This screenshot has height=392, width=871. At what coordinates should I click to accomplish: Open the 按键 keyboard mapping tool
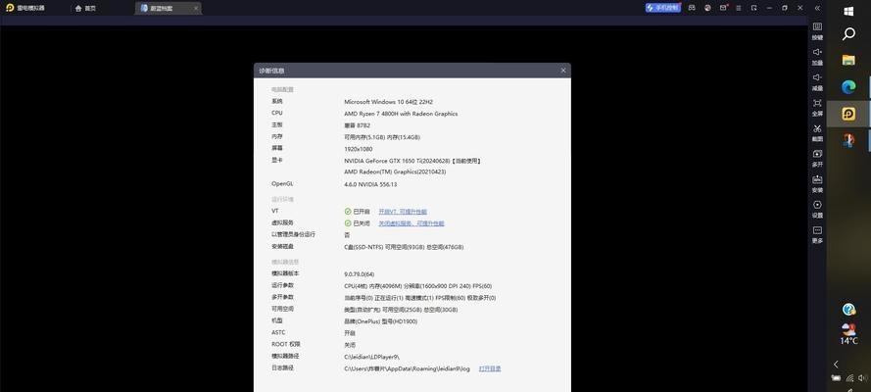[x=817, y=30]
